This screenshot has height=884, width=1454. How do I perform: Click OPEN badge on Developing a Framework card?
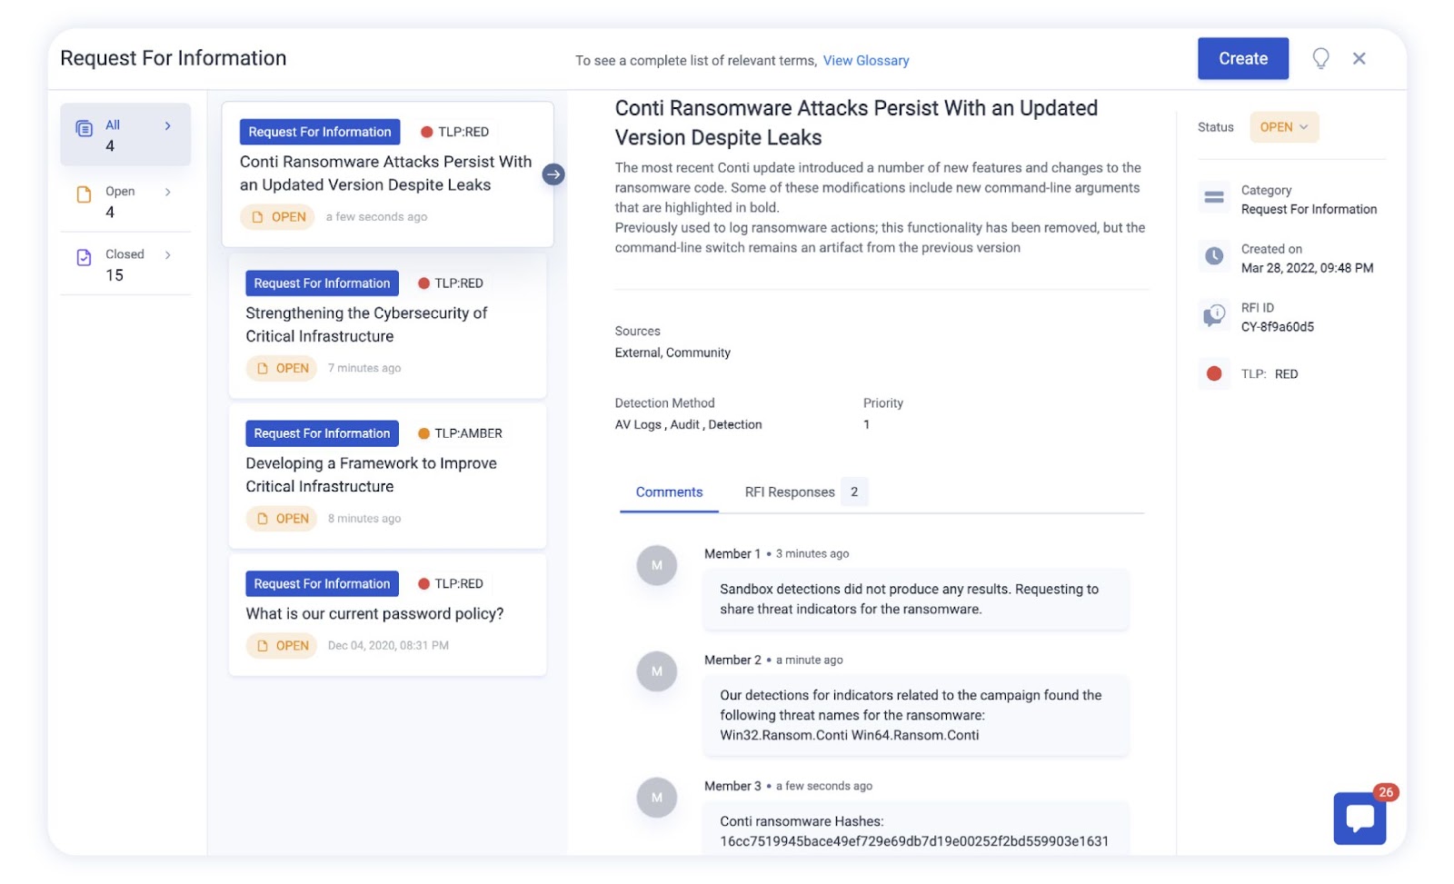[x=281, y=519]
